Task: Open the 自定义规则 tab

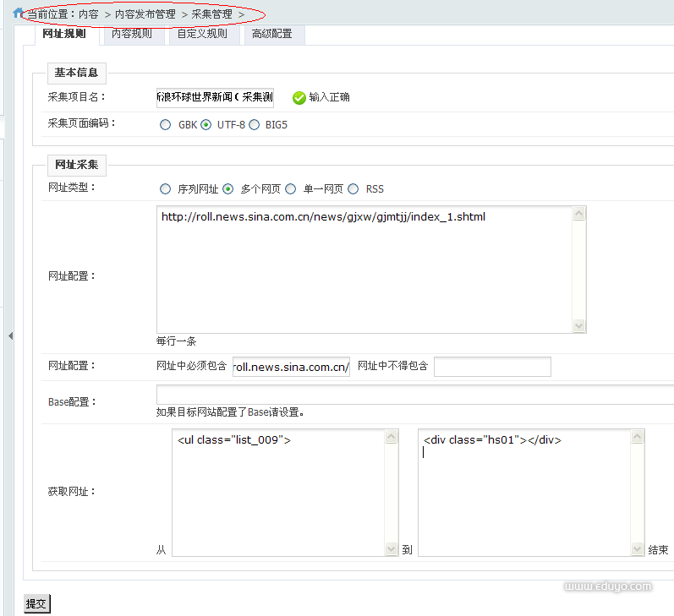Action: coord(202,35)
